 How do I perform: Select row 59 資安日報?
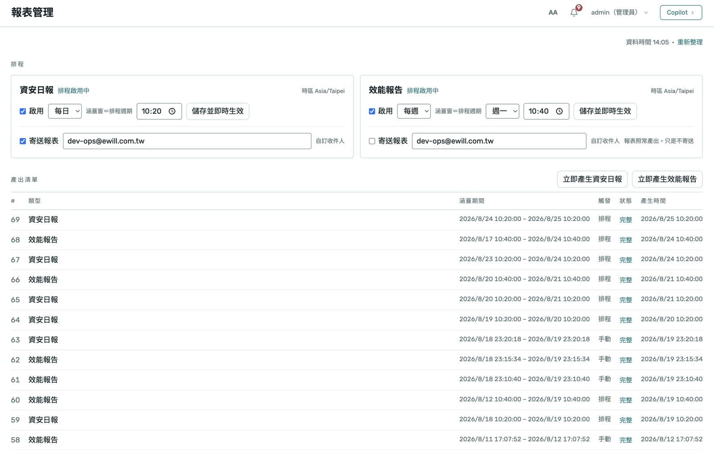(357, 420)
